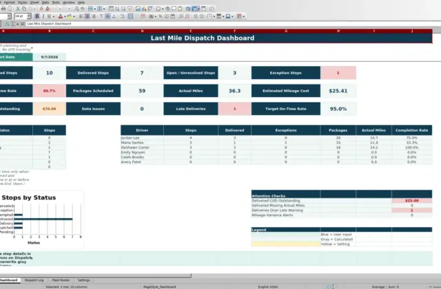The width and height of the screenshot is (441, 289).
Task: Open the underline style dropdown arrow
Action: [x=54, y=17]
